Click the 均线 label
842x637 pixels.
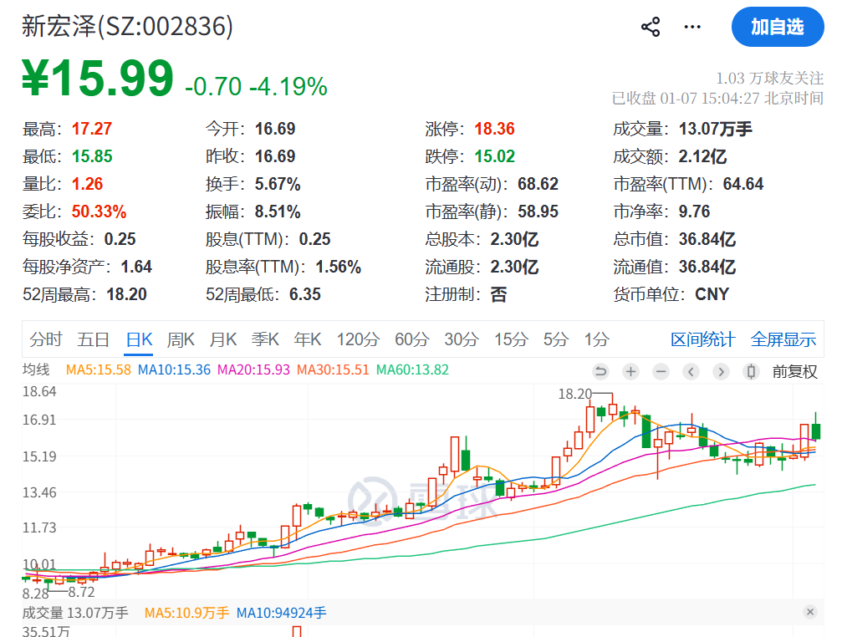(35, 369)
